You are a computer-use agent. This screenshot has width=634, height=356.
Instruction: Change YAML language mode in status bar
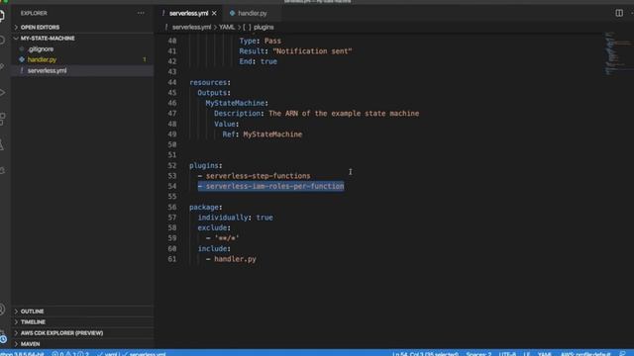544,354
